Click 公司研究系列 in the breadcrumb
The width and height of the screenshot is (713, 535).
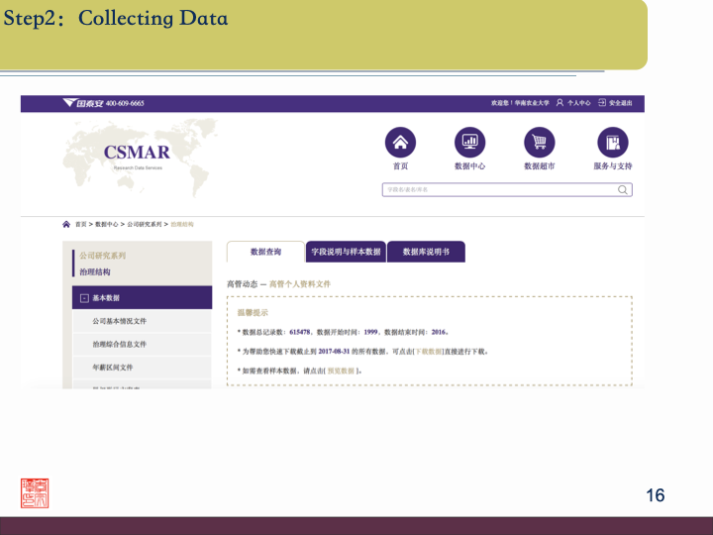coord(146,225)
